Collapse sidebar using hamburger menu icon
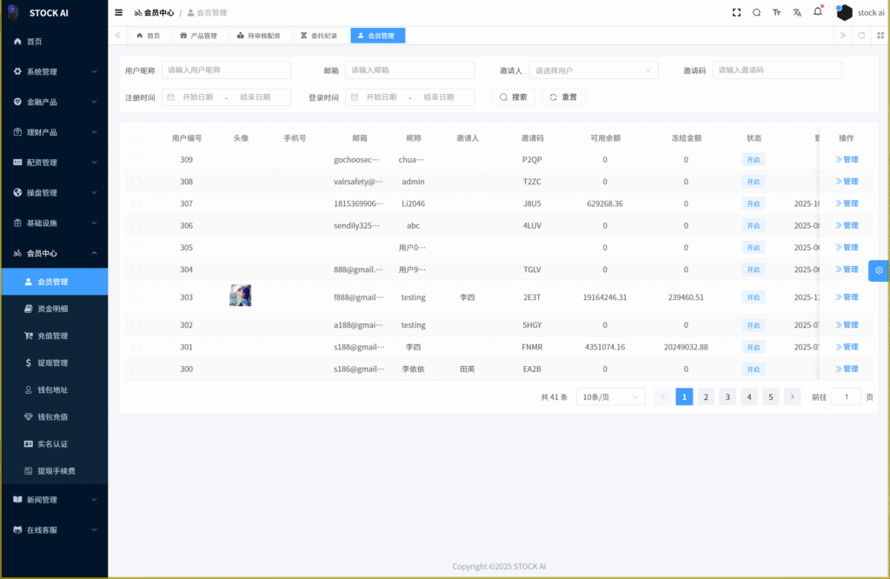The image size is (890, 579). (119, 13)
